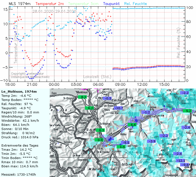
Task: Click the 'Druck red.: 1014.0 hPa' line
Action: click(20, 137)
